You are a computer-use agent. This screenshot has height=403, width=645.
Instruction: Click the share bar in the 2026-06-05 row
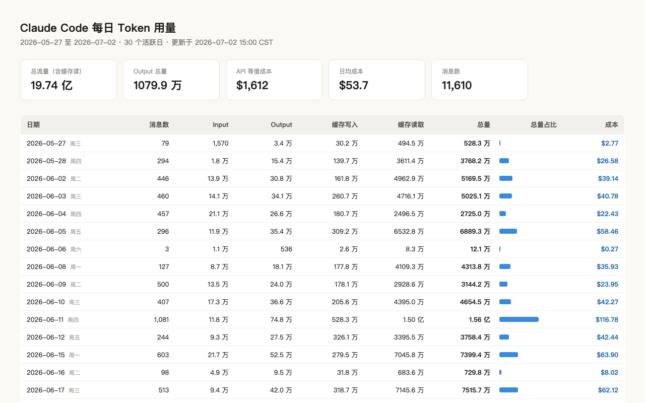coord(508,231)
